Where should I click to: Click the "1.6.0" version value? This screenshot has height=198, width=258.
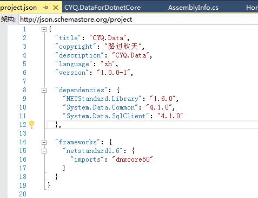coord(163,99)
